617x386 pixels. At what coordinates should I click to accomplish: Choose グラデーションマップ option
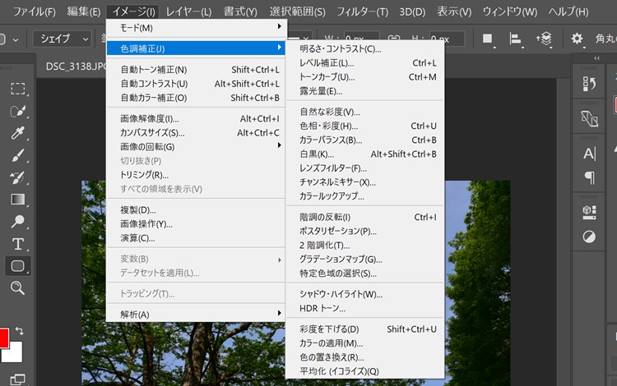pyautogui.click(x=366, y=260)
